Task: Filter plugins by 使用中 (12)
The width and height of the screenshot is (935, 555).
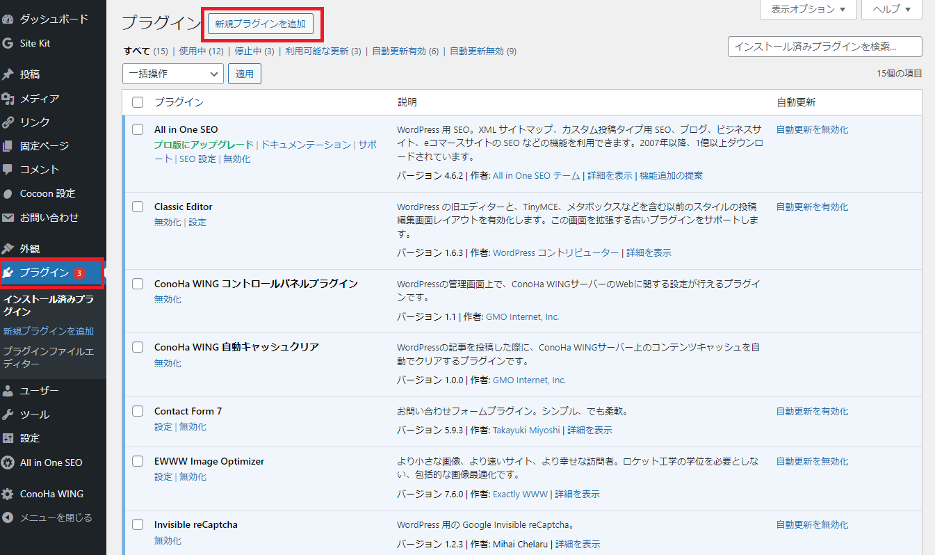Action: click(202, 51)
